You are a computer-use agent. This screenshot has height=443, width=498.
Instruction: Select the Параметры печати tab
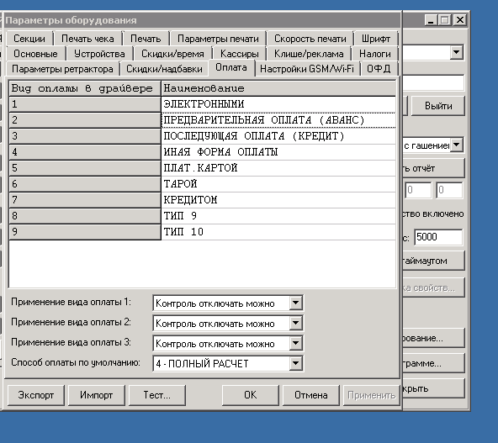(218, 39)
